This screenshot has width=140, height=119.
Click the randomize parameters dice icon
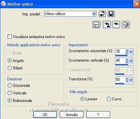click(x=126, y=25)
